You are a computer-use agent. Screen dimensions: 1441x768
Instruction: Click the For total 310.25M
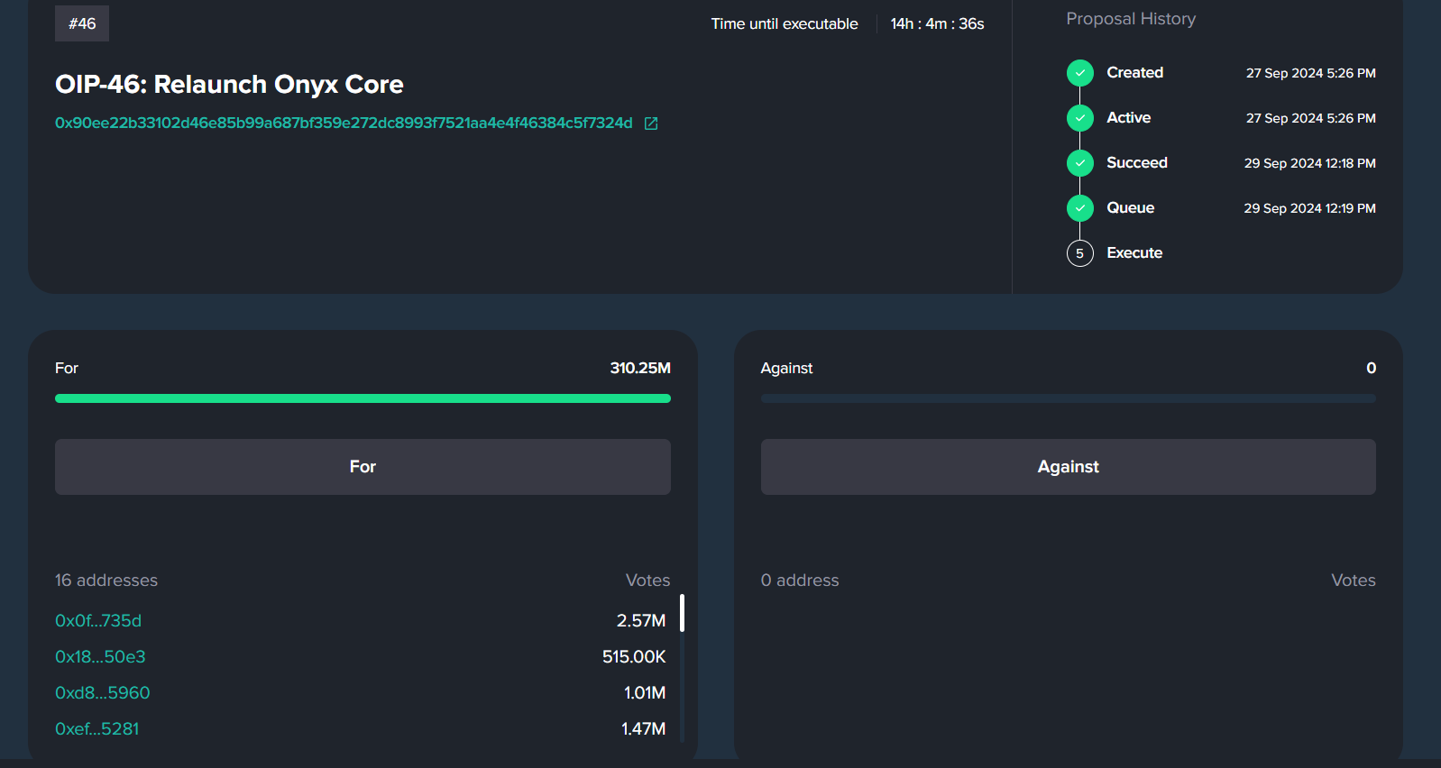[x=640, y=368]
